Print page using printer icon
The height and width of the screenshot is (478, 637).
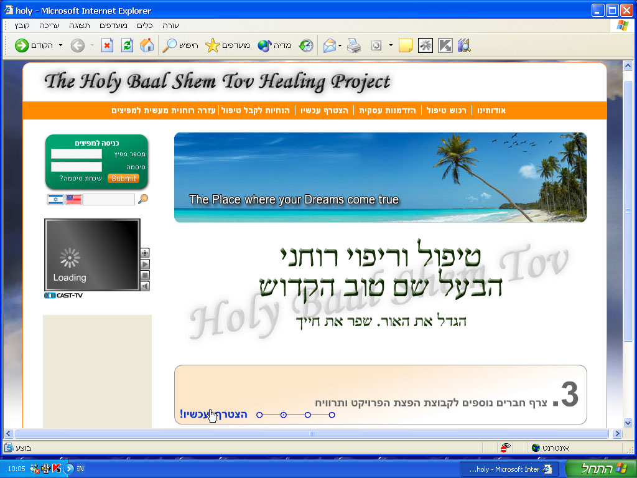pos(354,45)
